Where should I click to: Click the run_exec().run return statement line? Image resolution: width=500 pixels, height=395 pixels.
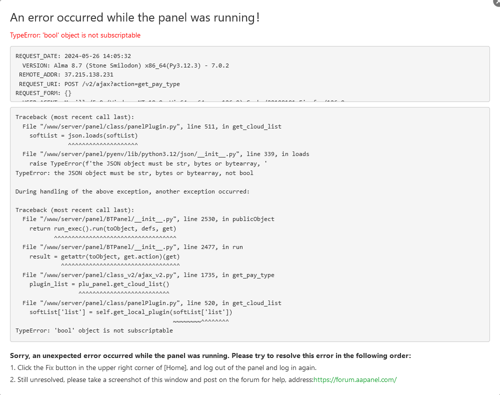point(102,228)
